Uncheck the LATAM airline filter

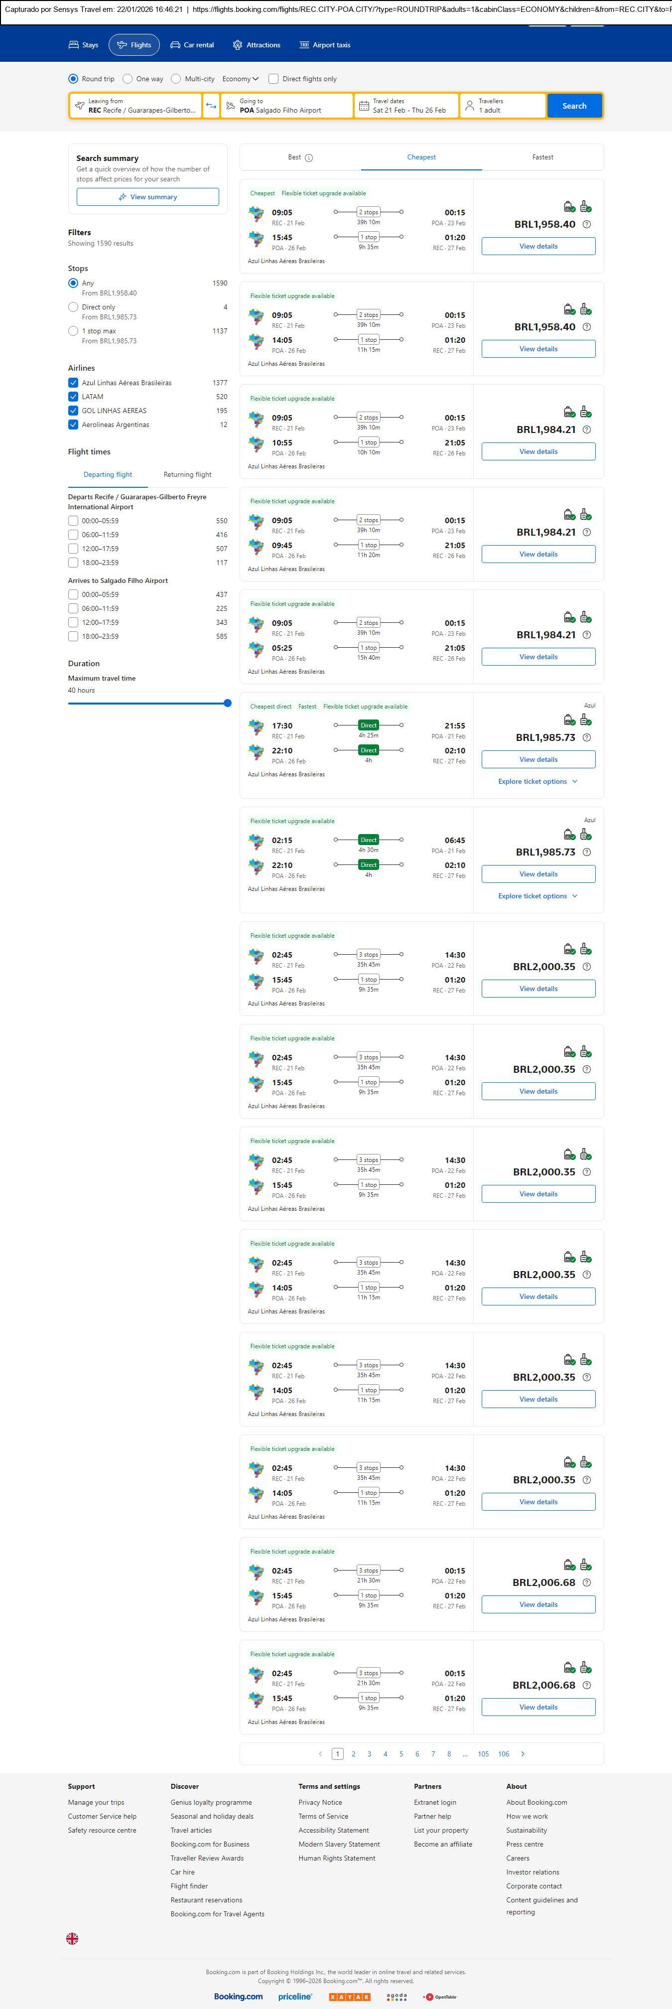coord(73,397)
